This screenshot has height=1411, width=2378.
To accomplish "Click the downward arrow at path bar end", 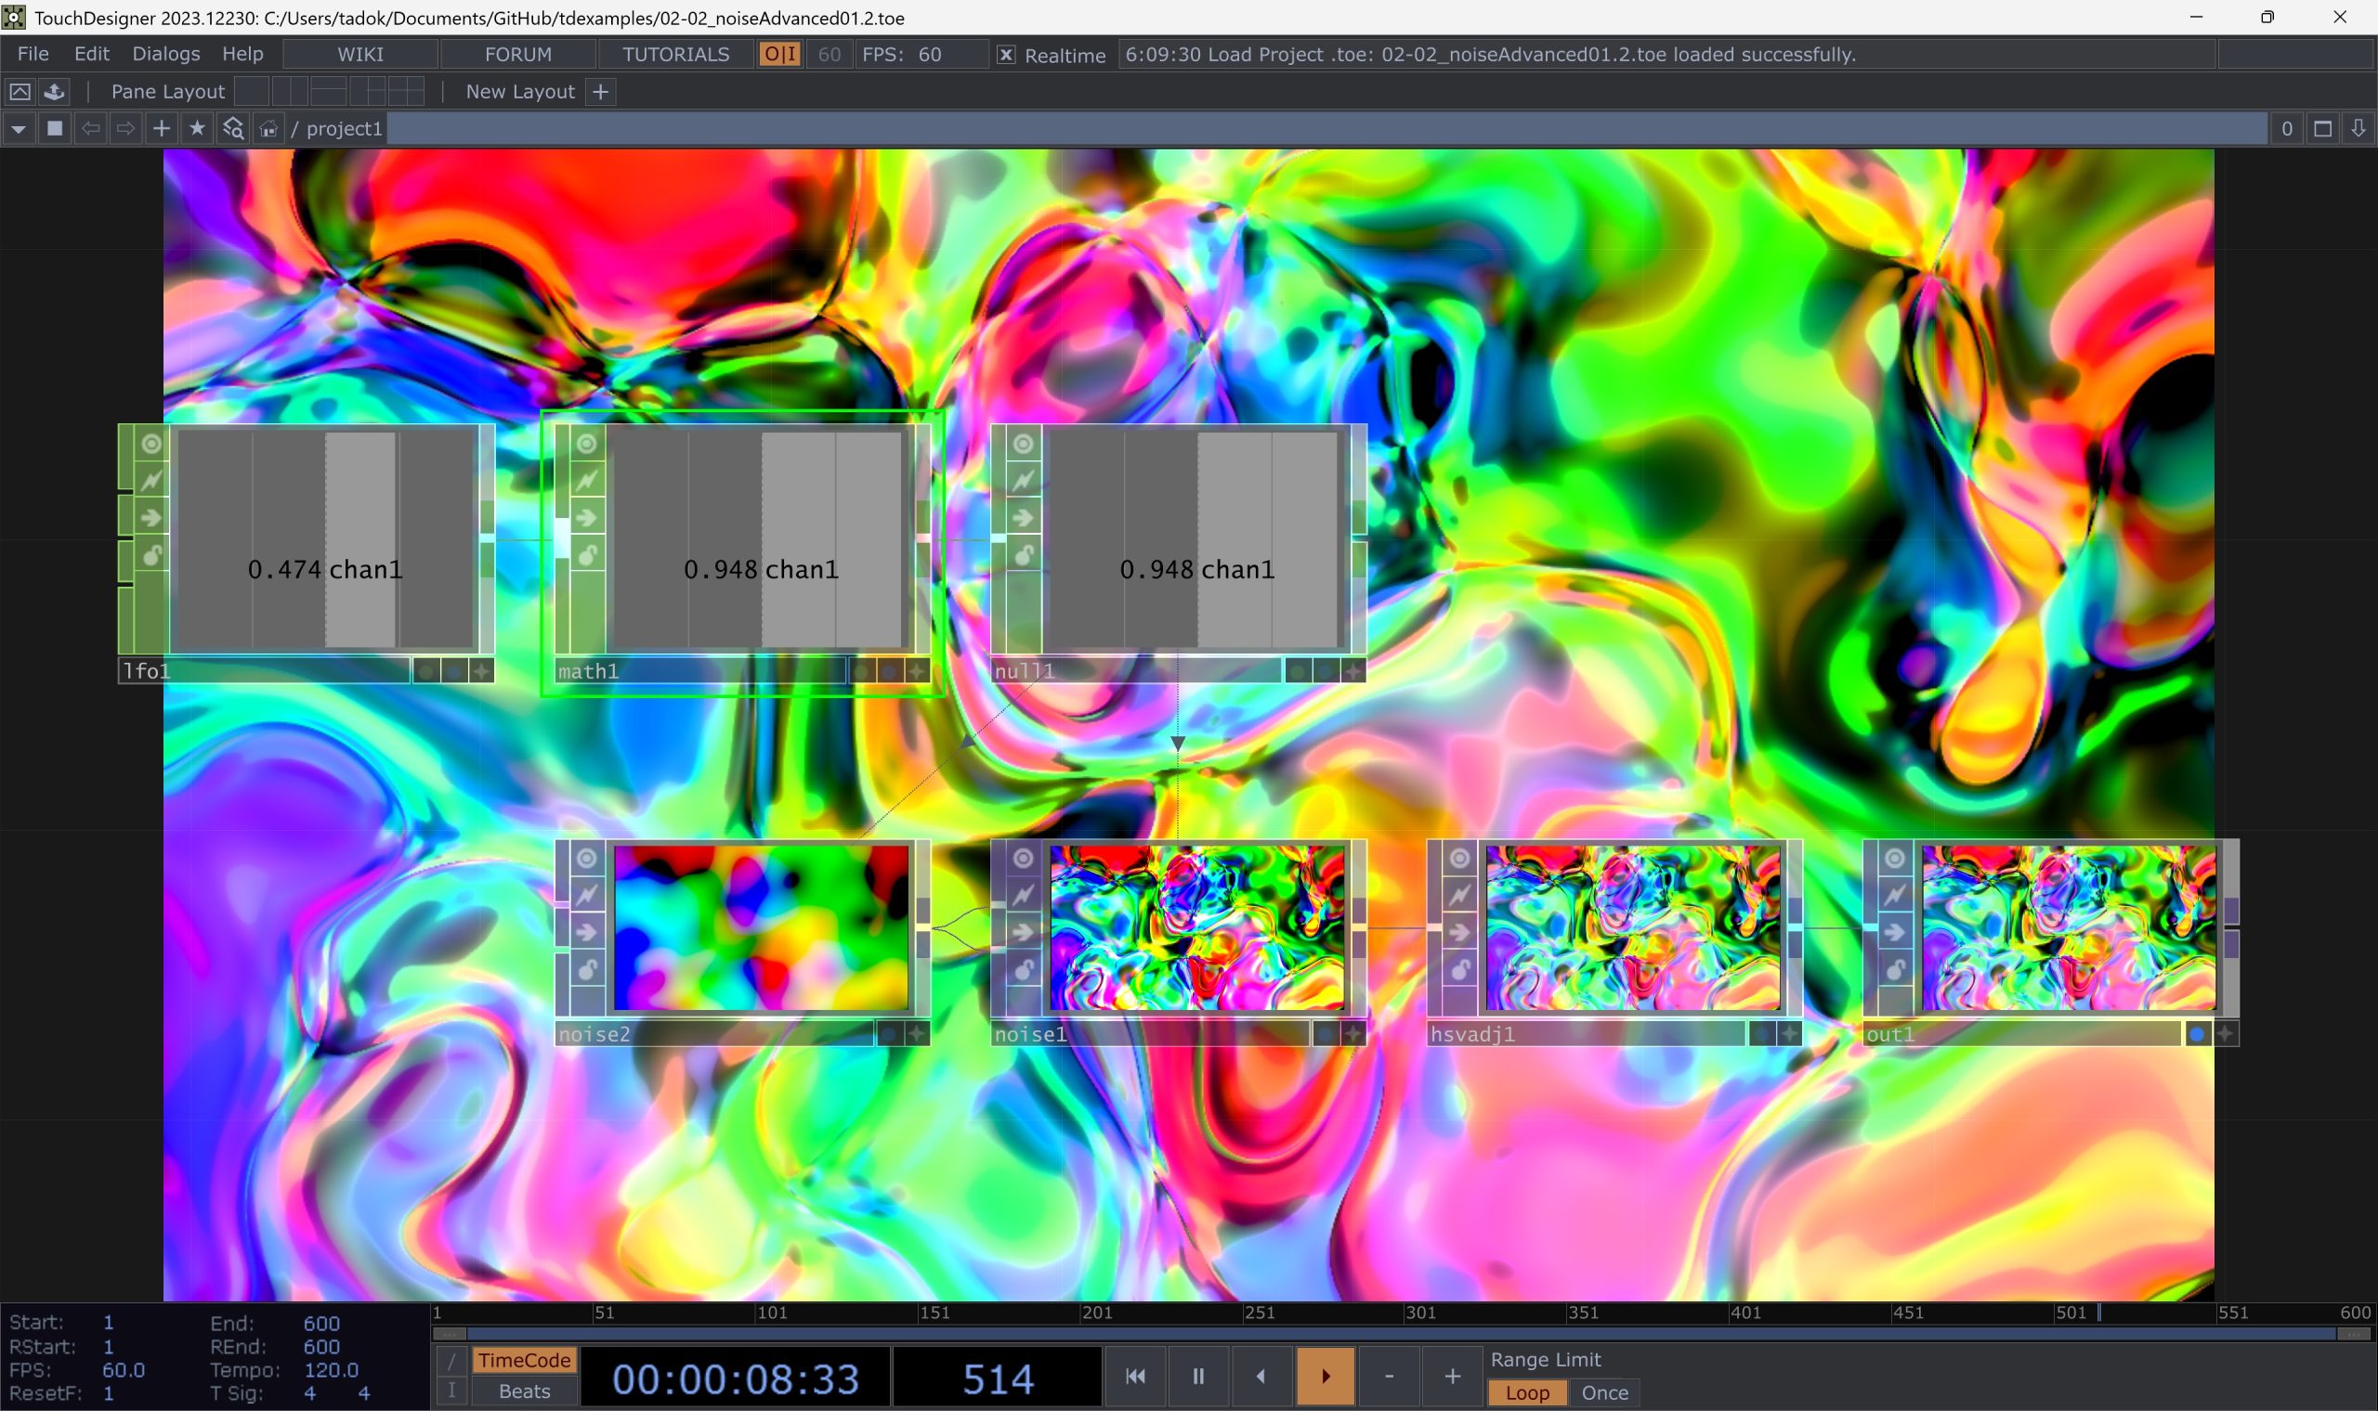I will pos(2358,128).
